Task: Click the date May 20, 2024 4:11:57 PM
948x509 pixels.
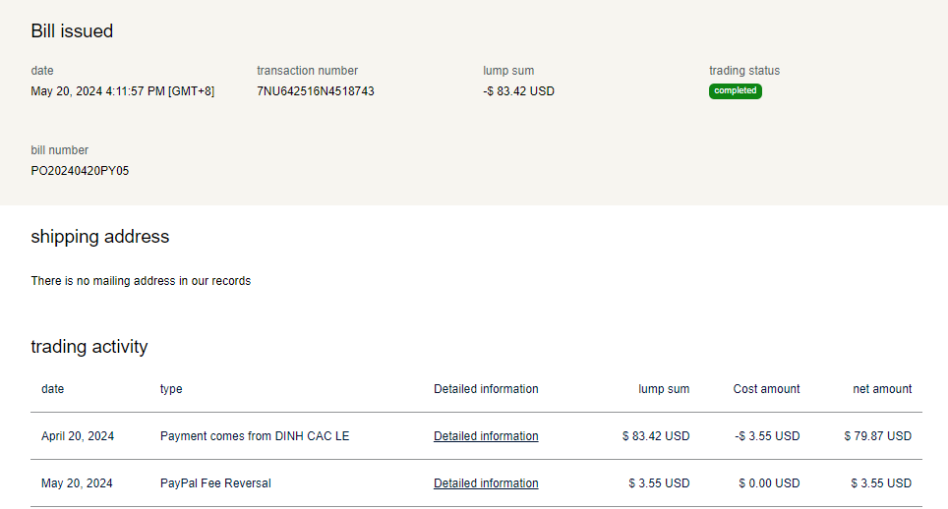Action: pos(122,91)
